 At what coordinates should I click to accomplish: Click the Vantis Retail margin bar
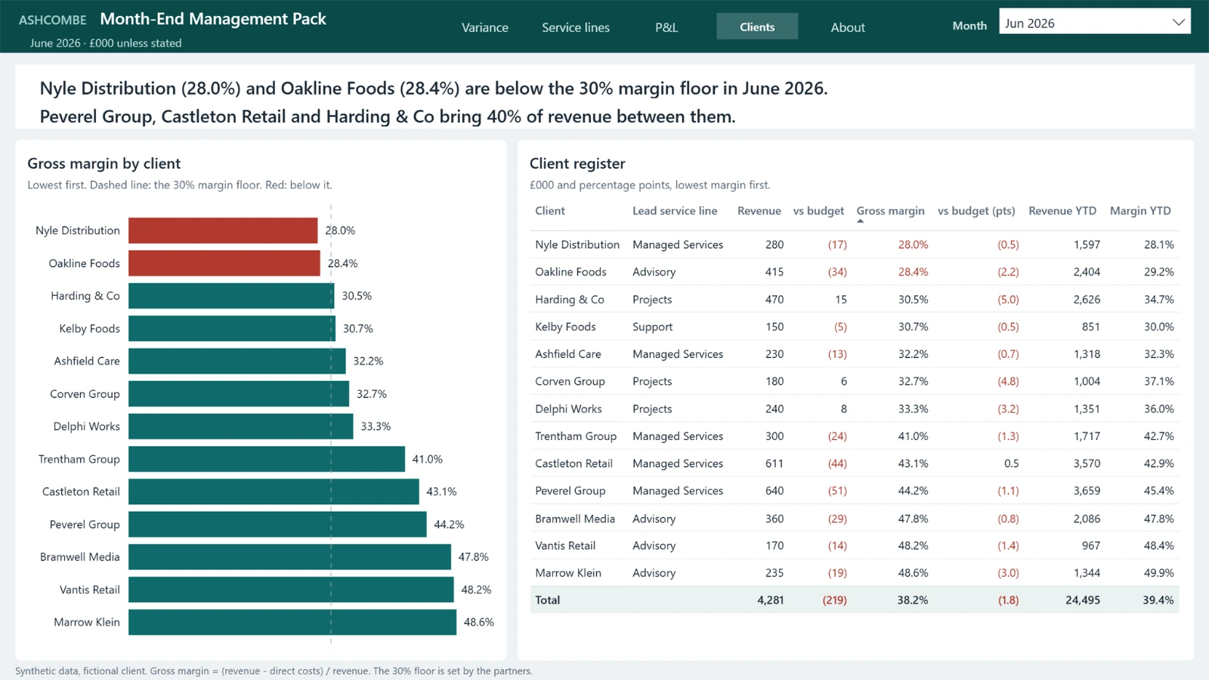(x=291, y=589)
